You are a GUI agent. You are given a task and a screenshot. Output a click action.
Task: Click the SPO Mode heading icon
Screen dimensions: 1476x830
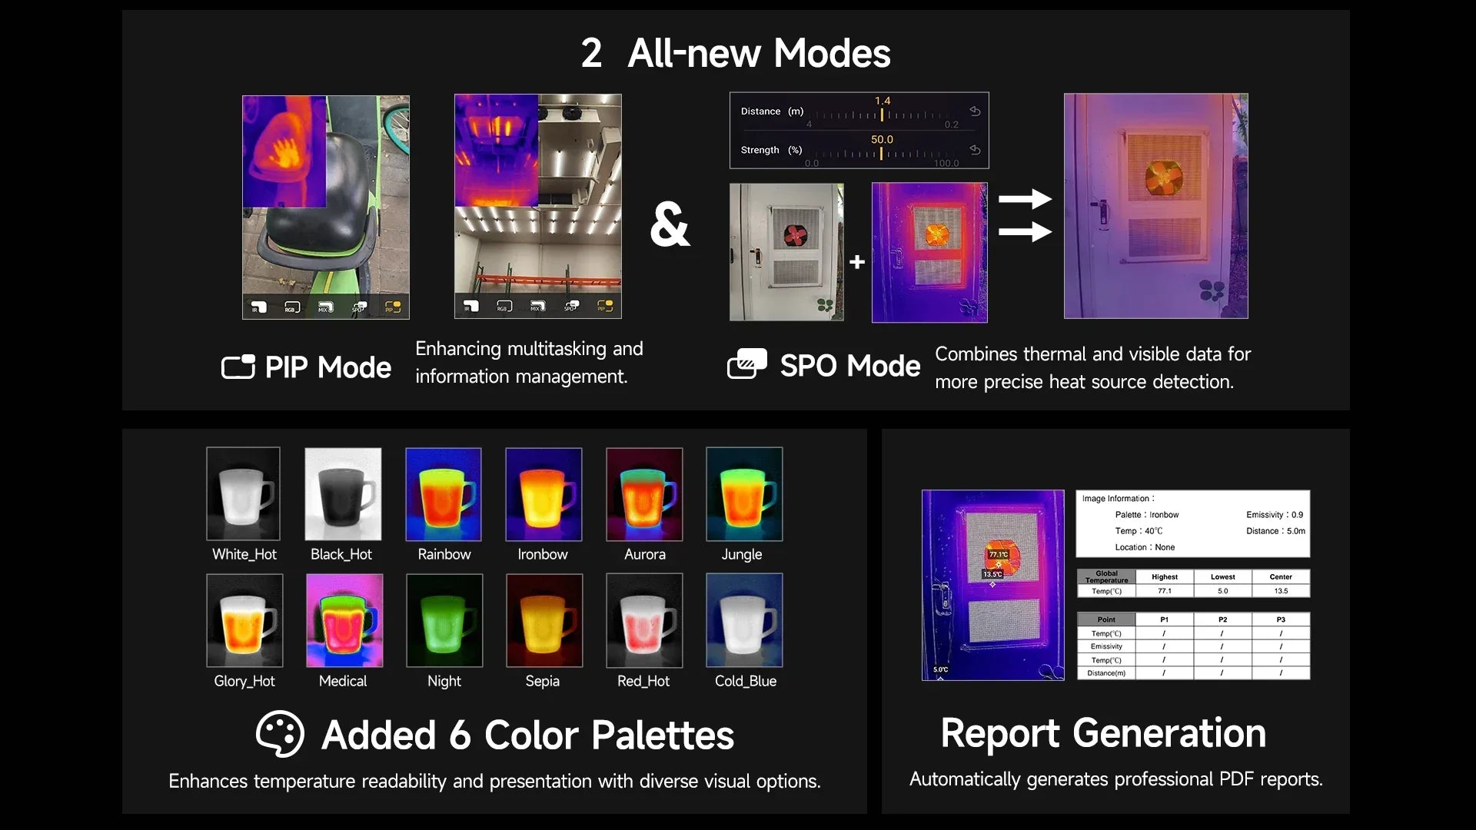pyautogui.click(x=747, y=364)
